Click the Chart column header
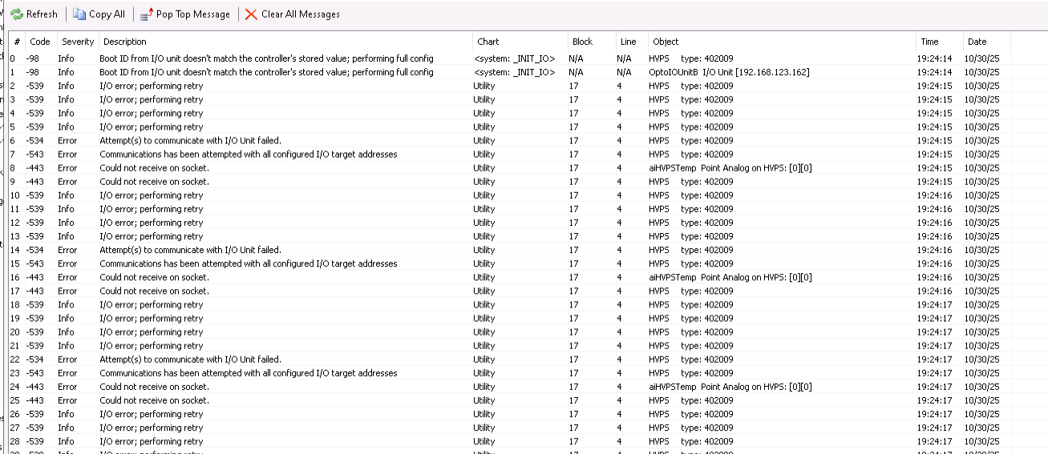 (x=488, y=42)
